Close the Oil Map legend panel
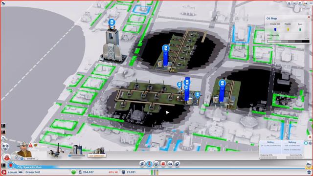313x176 pixels. pos(309,17)
